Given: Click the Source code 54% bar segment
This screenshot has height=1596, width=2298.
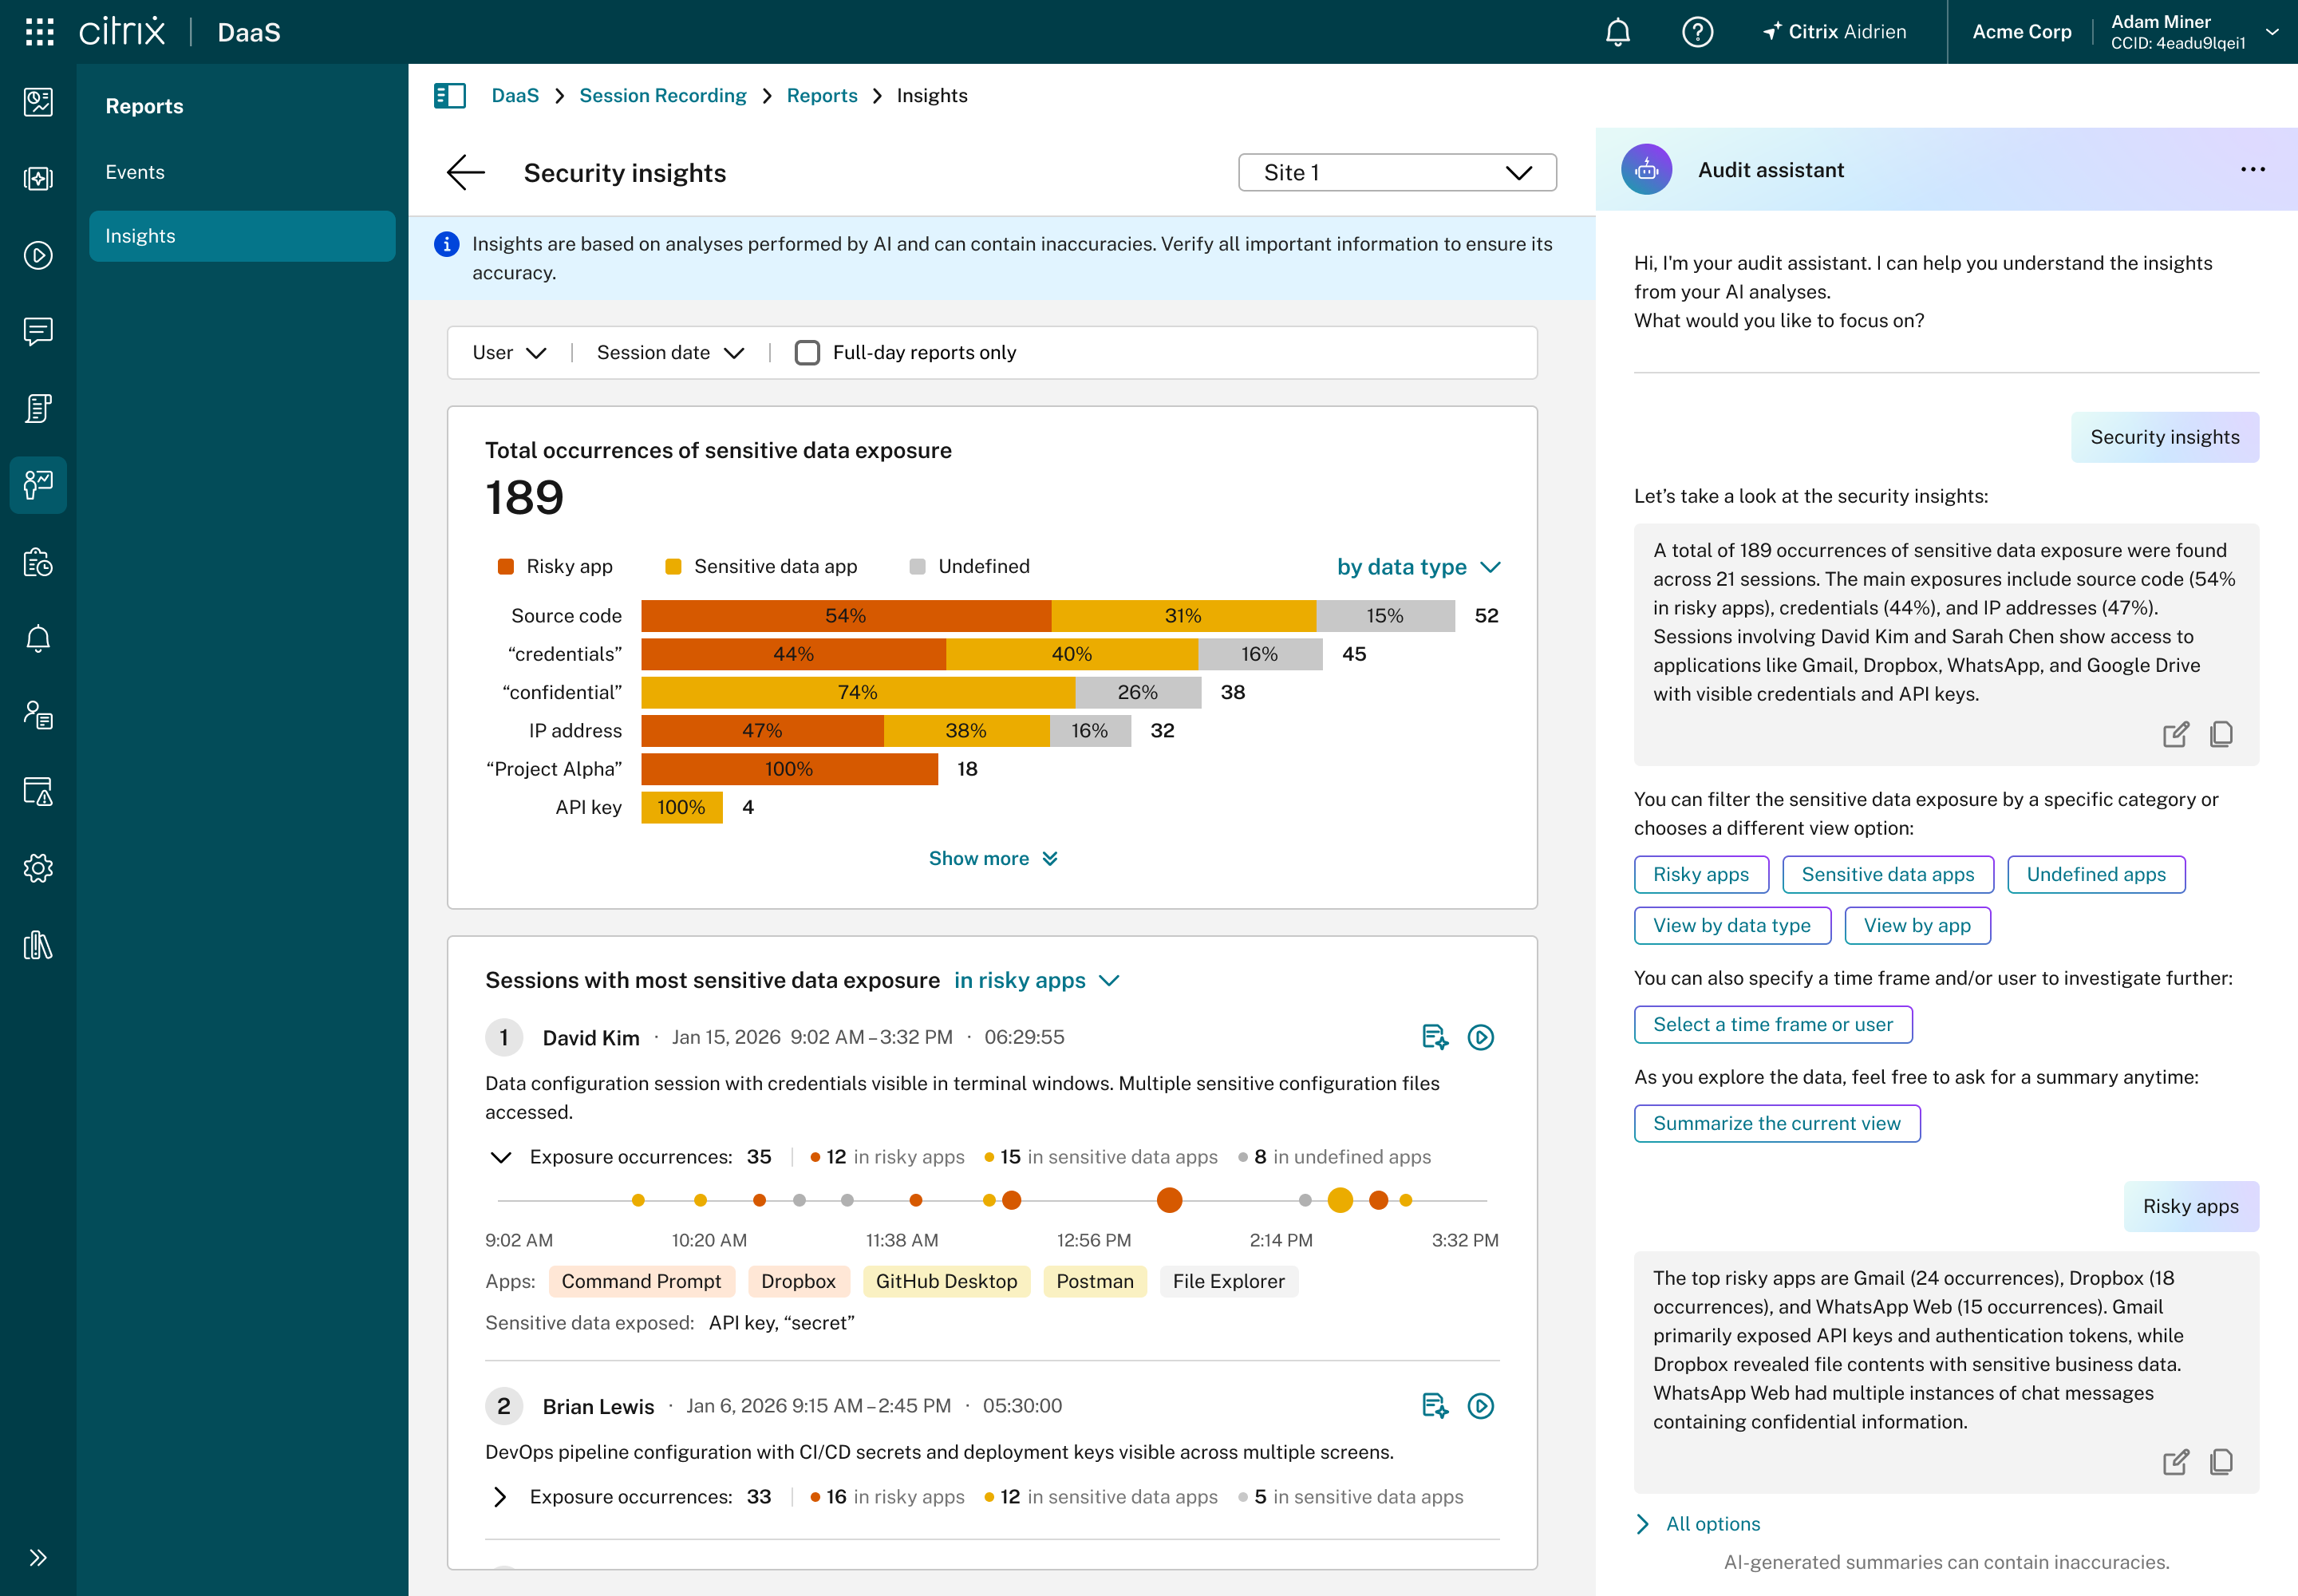Looking at the screenshot, I should (x=846, y=616).
